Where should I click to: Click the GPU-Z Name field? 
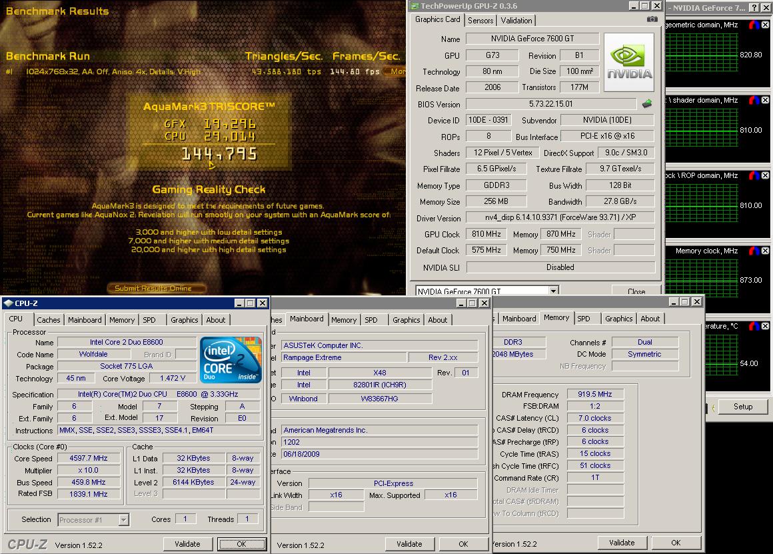click(x=532, y=39)
